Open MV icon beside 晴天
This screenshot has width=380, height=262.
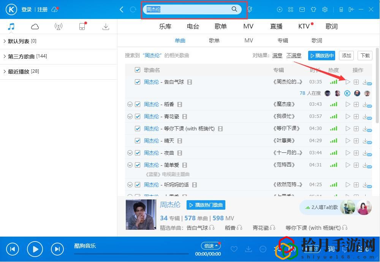[x=180, y=141]
